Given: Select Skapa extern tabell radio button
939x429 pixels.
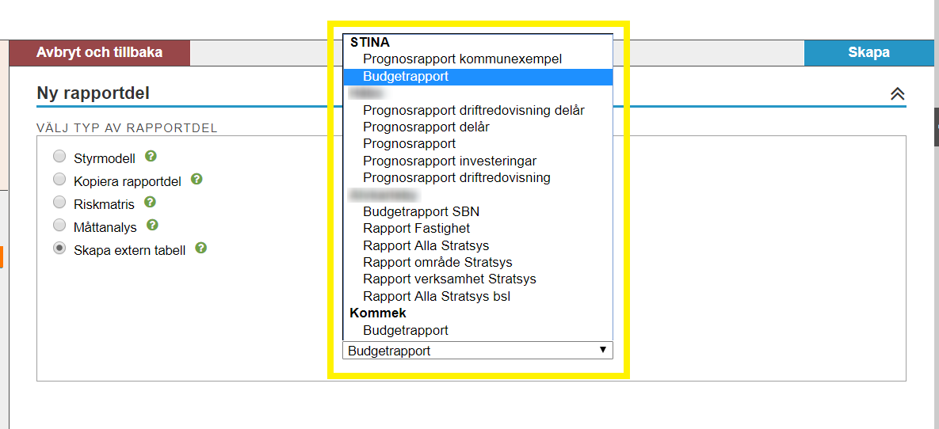Looking at the screenshot, I should pyautogui.click(x=59, y=249).
